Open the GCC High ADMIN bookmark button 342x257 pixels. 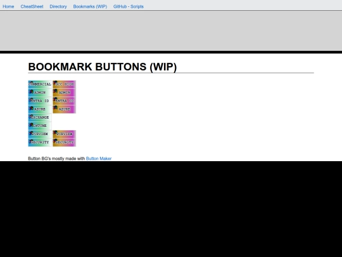(64, 93)
